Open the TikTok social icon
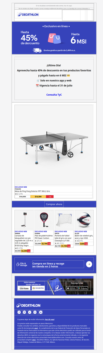 pyautogui.click(x=30, y=312)
